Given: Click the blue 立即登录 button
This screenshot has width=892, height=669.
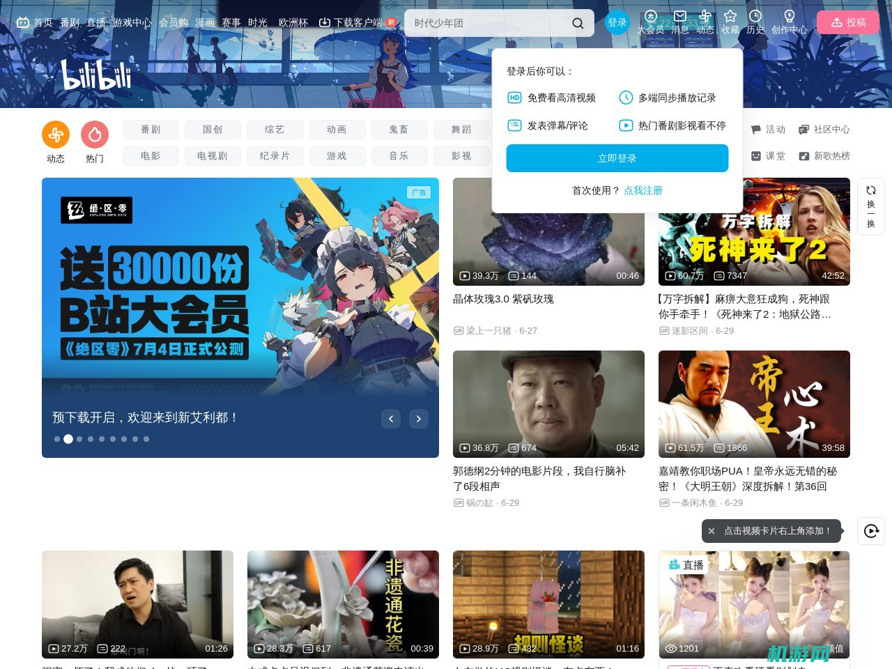Looking at the screenshot, I should pyautogui.click(x=617, y=158).
